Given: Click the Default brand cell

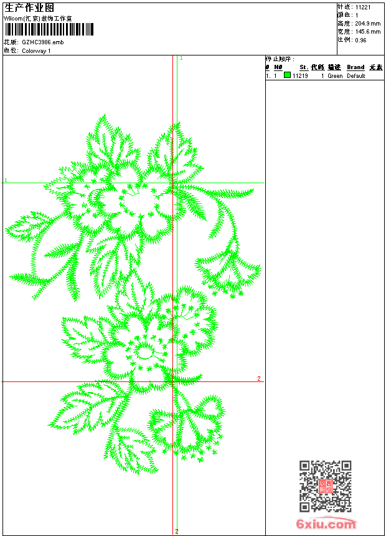Looking at the screenshot, I should click(x=356, y=76).
